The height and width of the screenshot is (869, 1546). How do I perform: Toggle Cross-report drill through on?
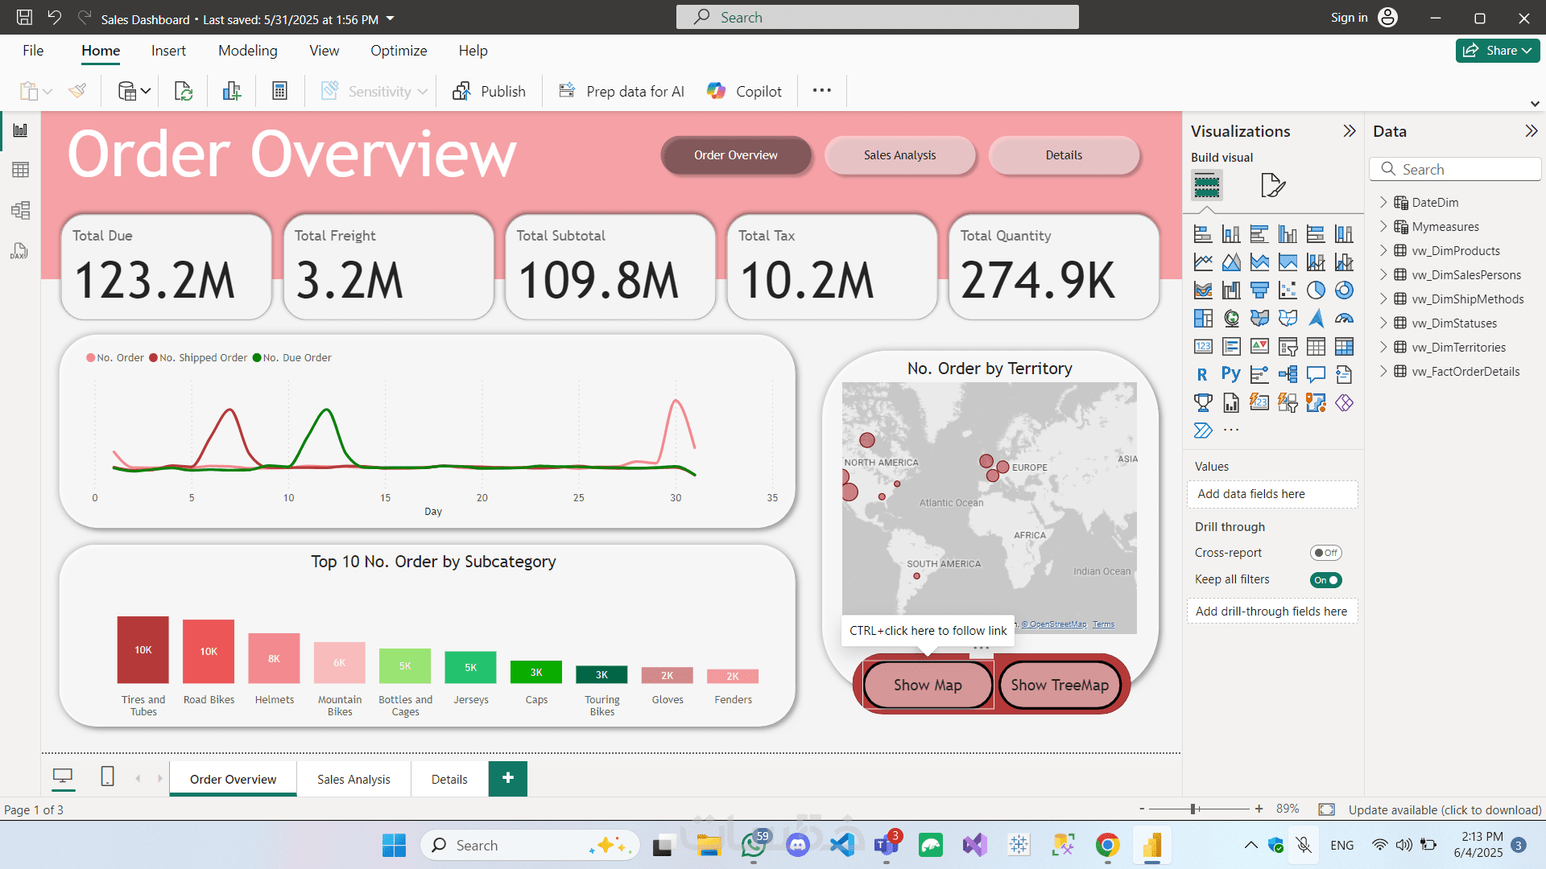[x=1325, y=553]
